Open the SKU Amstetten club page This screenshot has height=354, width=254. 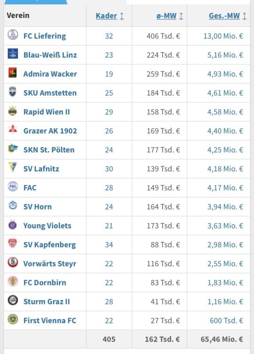[x=50, y=93]
